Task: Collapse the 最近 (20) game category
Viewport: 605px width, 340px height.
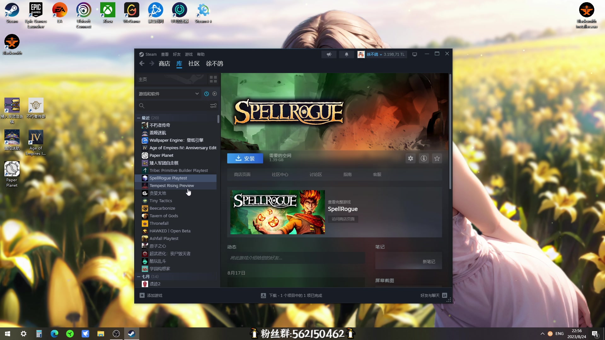Action: click(139, 118)
